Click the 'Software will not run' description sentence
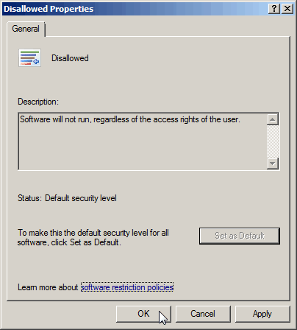This screenshot has width=297, height=330. click(x=130, y=119)
